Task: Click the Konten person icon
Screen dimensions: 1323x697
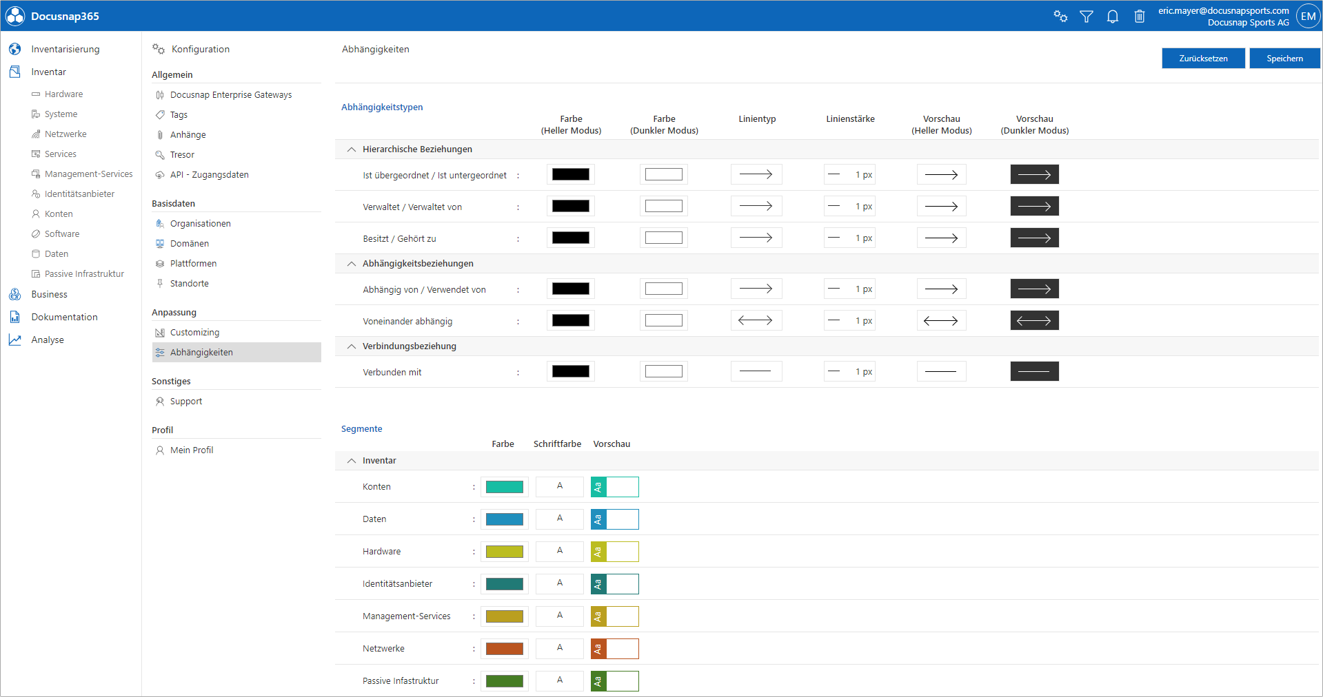Action: 36,214
